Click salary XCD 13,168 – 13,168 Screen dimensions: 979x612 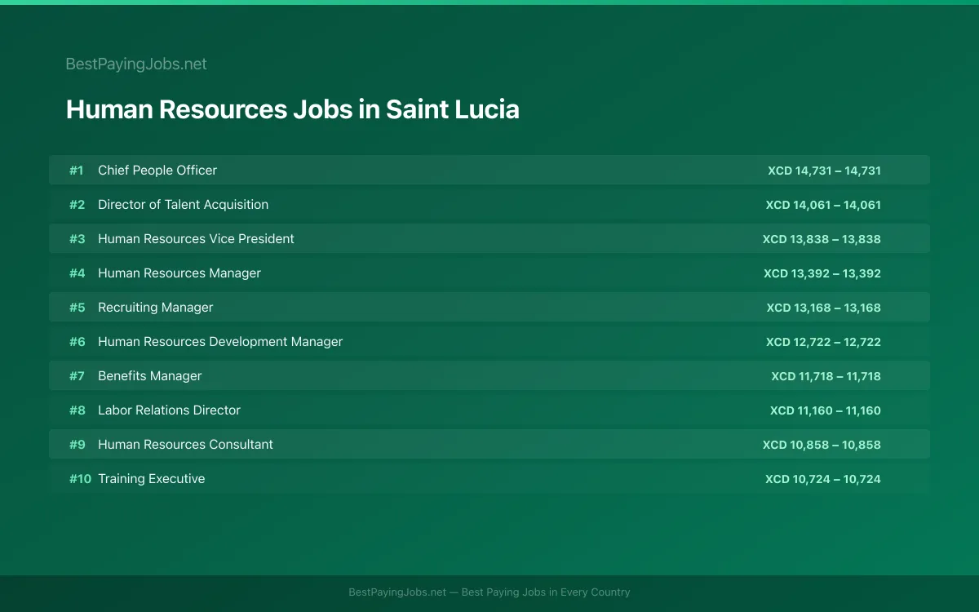[x=824, y=308]
